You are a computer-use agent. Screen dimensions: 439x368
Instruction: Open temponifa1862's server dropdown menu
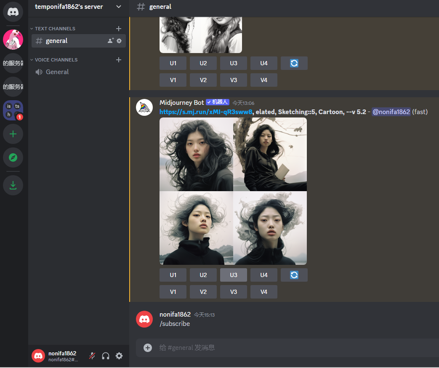[119, 7]
